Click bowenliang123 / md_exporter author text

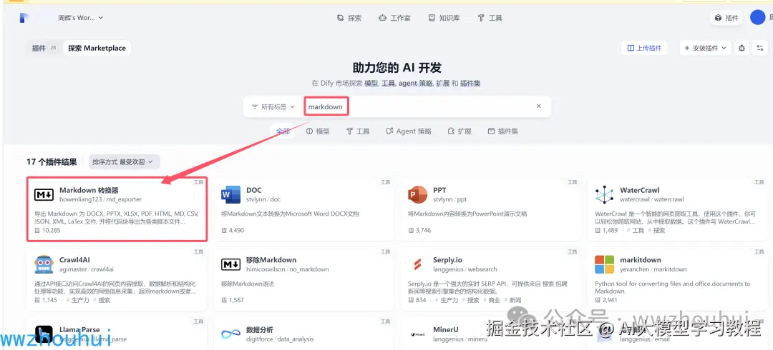point(101,199)
